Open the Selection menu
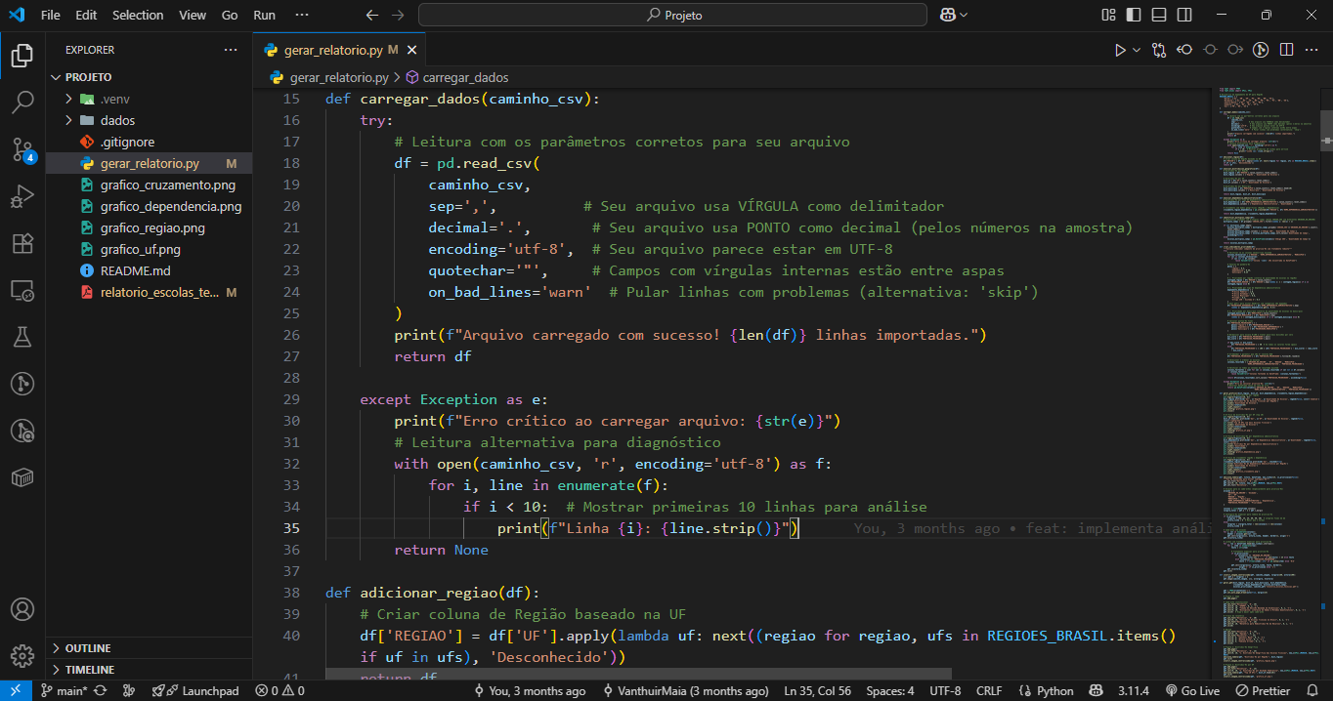Image resolution: width=1333 pixels, height=701 pixels. coord(138,16)
